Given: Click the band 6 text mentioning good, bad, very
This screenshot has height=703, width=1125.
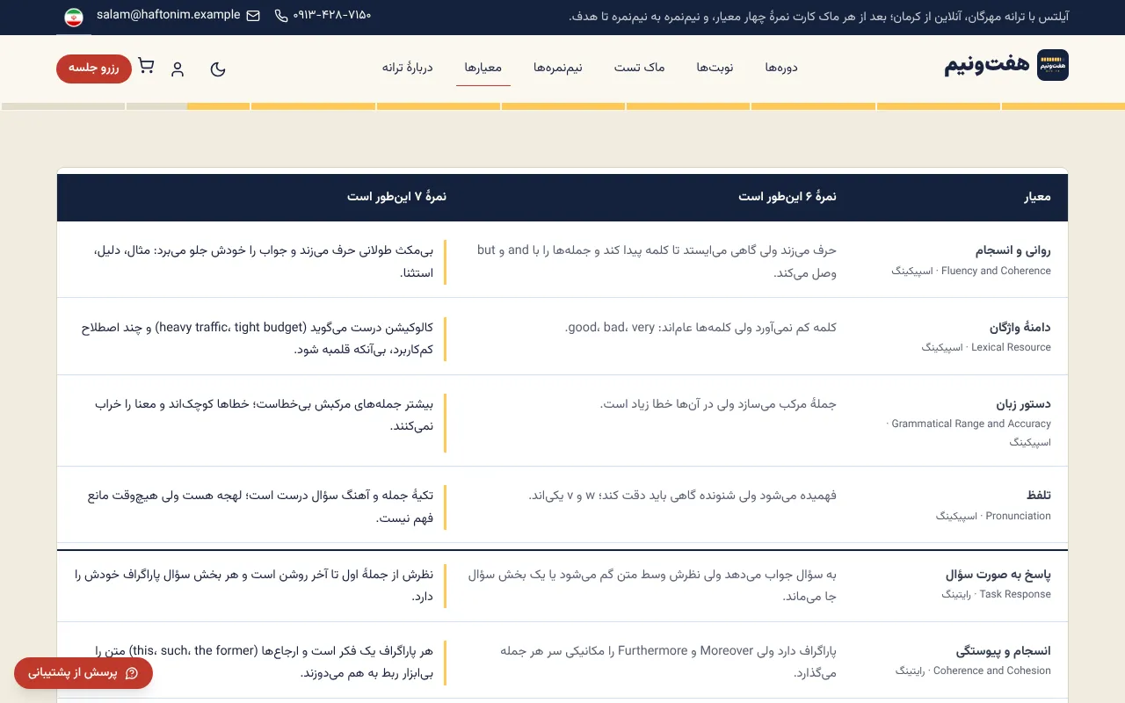Looking at the screenshot, I should tap(700, 328).
